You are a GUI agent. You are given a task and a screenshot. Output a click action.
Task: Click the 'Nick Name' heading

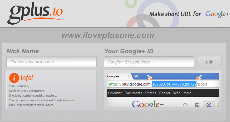[23, 51]
